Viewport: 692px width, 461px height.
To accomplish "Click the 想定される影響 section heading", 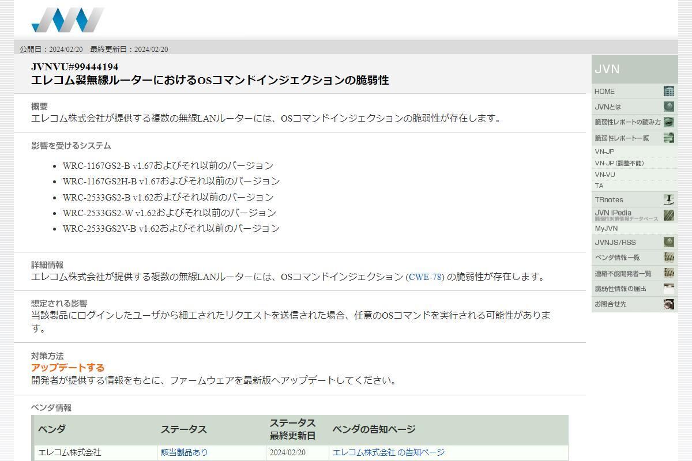I will point(59,304).
